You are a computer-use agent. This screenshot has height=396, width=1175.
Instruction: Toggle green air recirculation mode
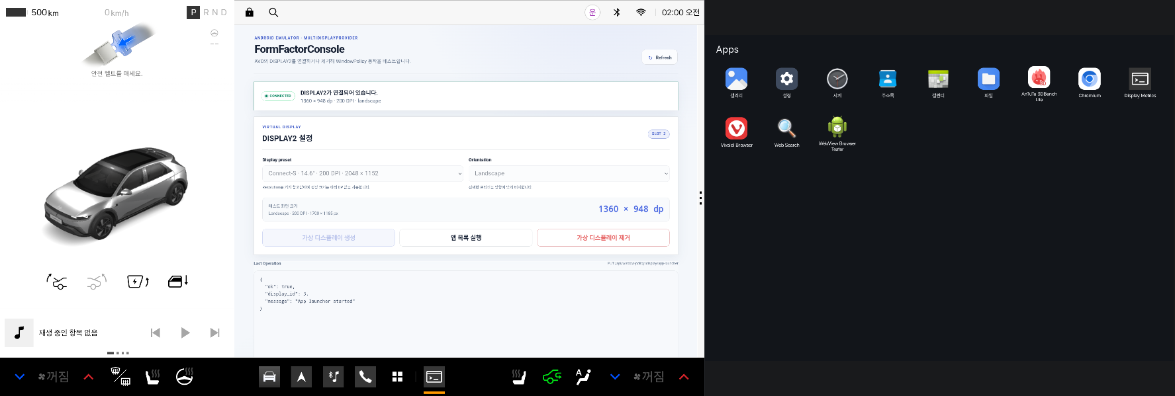tap(551, 377)
